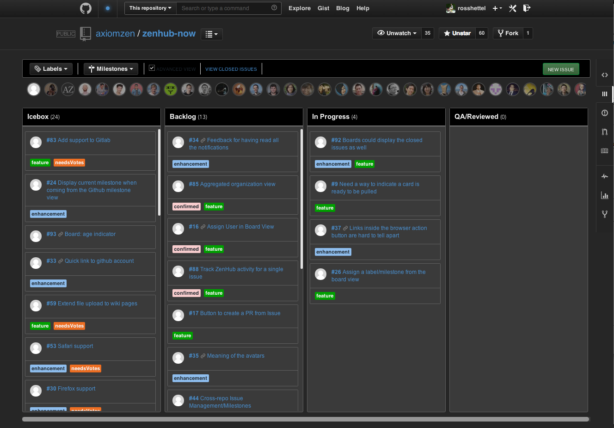The width and height of the screenshot is (614, 428).
Task: Open the fork count 1
Action: (528, 33)
